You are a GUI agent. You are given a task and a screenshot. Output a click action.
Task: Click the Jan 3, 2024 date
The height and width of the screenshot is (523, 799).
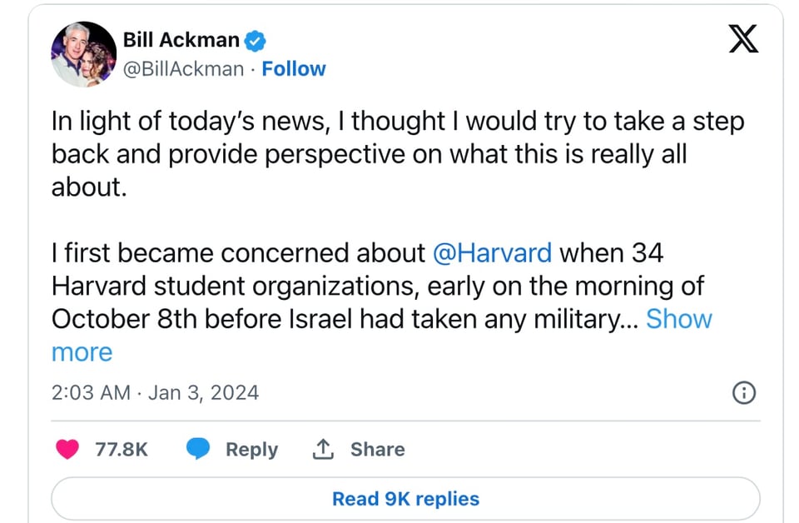(203, 392)
